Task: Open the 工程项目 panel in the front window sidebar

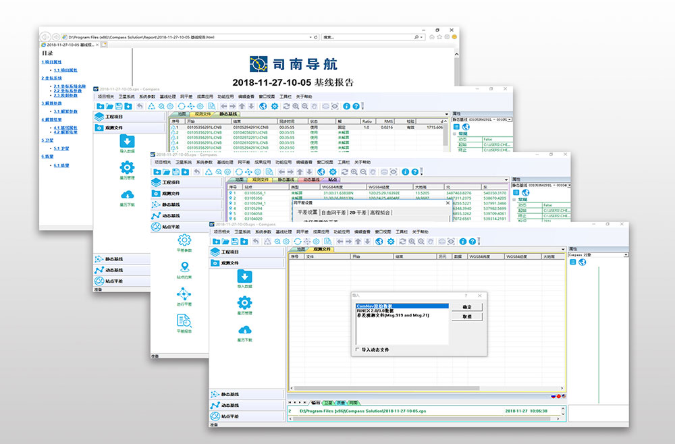Action: 247,252
